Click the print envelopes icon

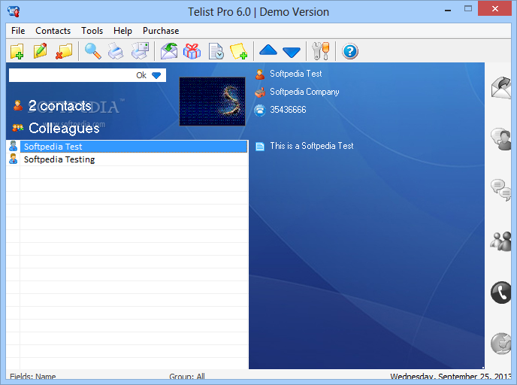[140, 51]
